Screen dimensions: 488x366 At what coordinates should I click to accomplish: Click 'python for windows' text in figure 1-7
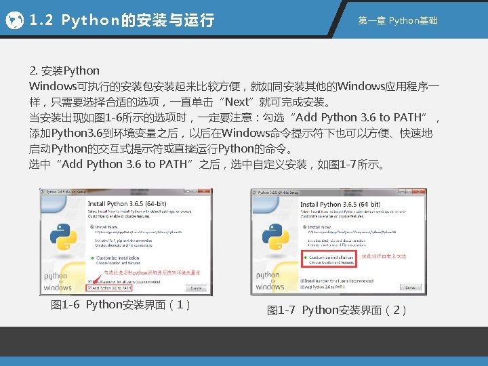pos(270,281)
